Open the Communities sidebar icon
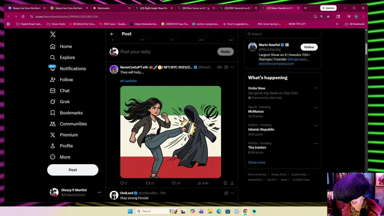Image resolution: width=384 pixels, height=216 pixels. pyautogui.click(x=52, y=124)
